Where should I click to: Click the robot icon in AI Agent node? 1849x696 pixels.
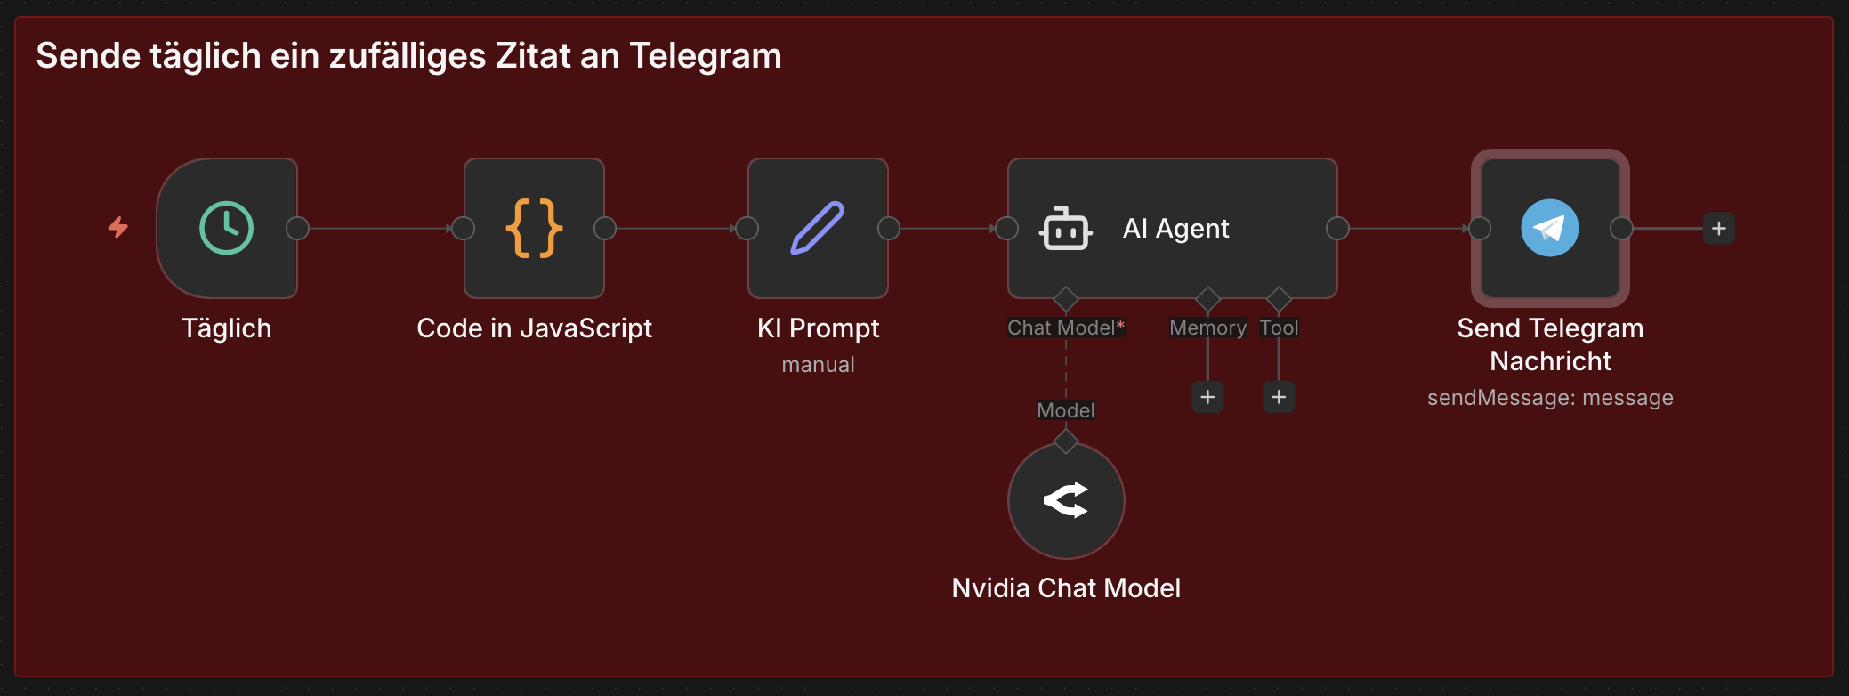click(1064, 229)
